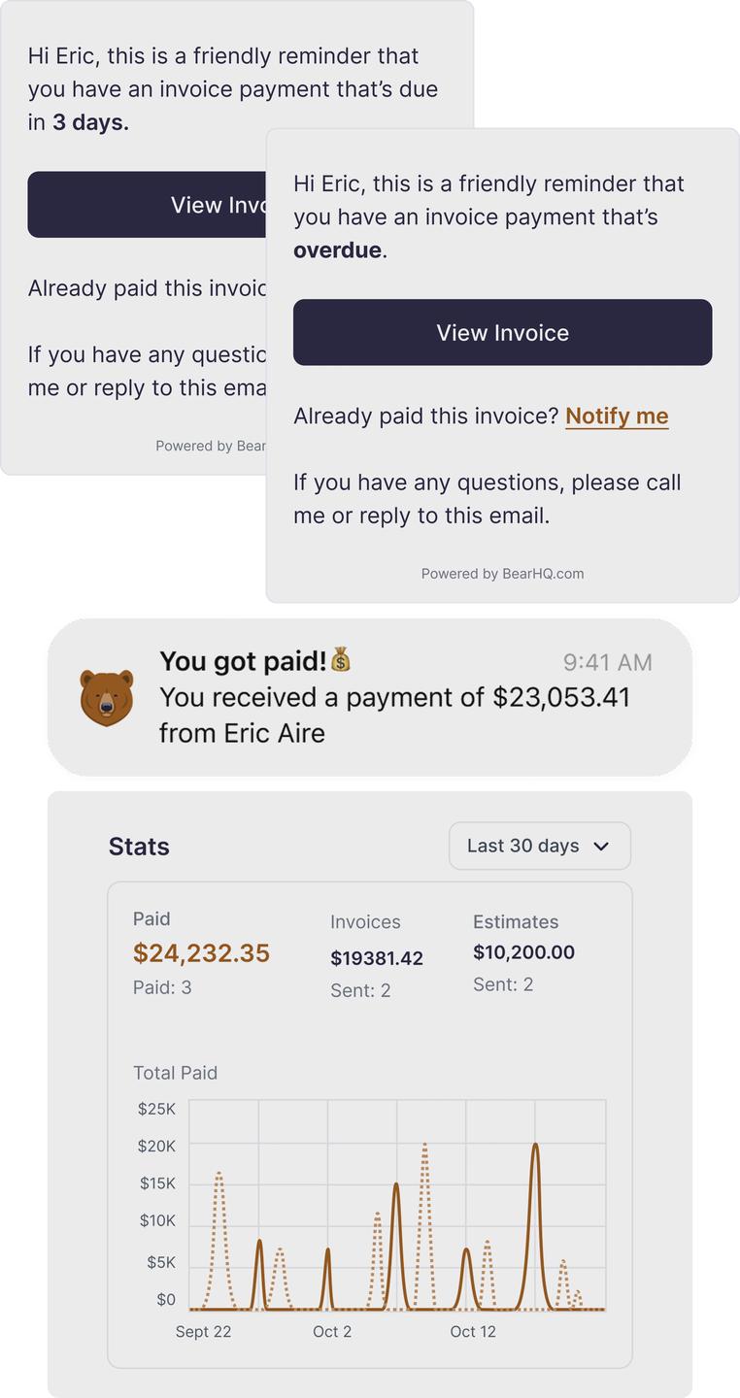Click the tallest dotted peak in the chart
Screen dimensions: 740x1398
pyautogui.click(x=424, y=1147)
